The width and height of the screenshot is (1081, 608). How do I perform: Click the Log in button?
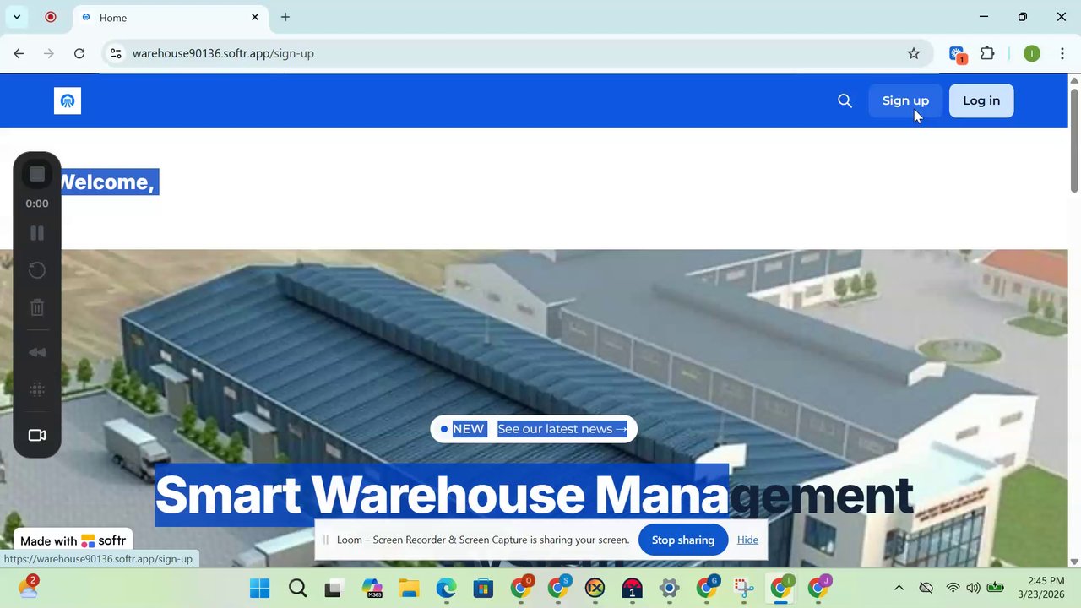click(x=981, y=100)
